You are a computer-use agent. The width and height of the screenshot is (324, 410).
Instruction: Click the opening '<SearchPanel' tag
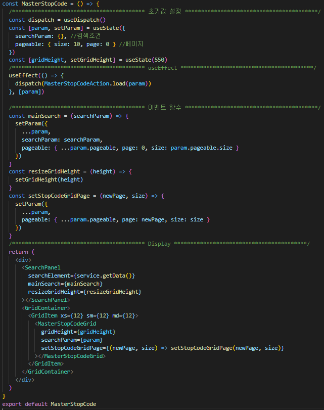point(41,268)
